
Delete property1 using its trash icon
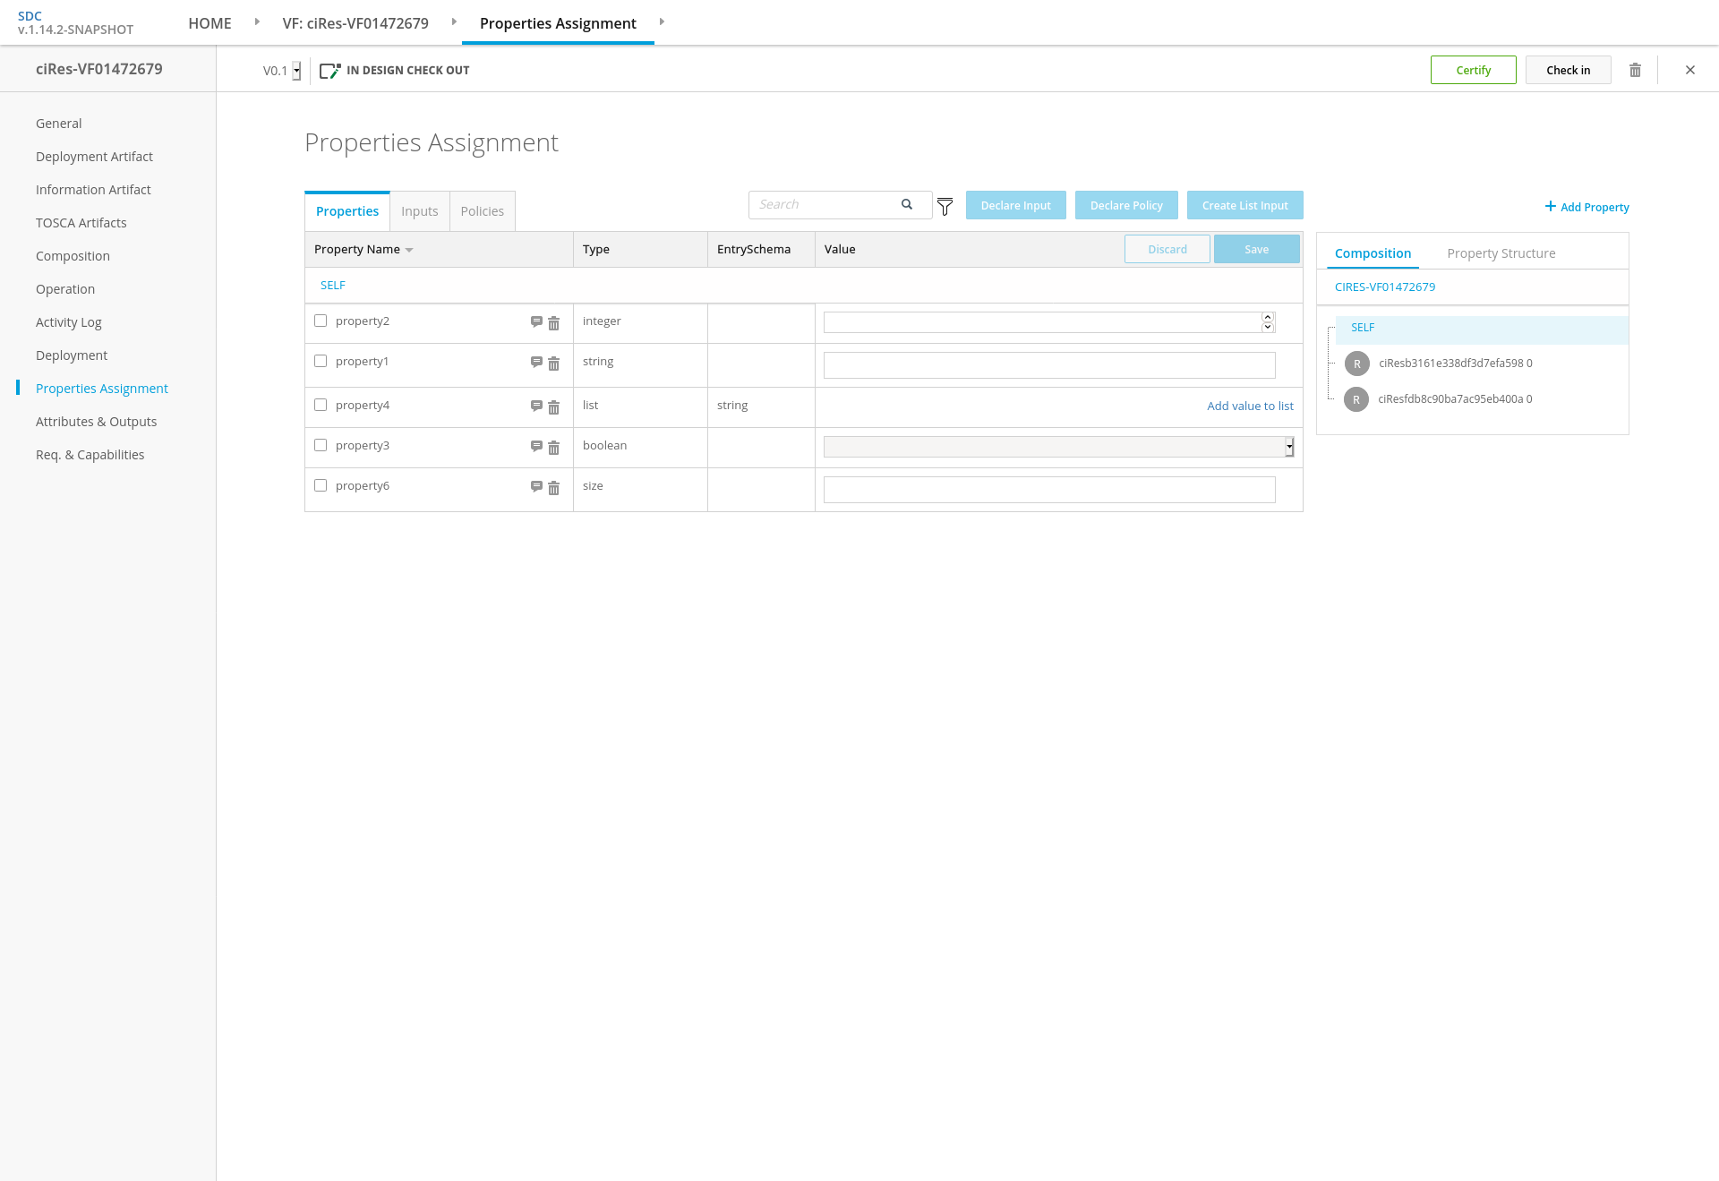coord(553,364)
